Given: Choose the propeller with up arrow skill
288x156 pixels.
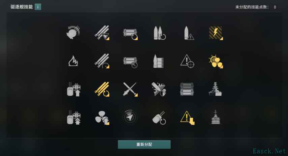Looking at the screenshot, I should pos(102,118).
